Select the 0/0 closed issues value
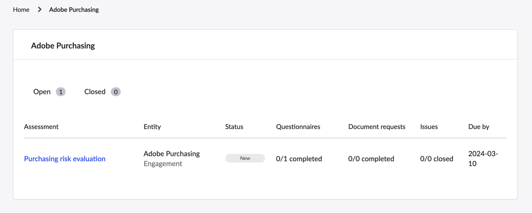 point(437,159)
